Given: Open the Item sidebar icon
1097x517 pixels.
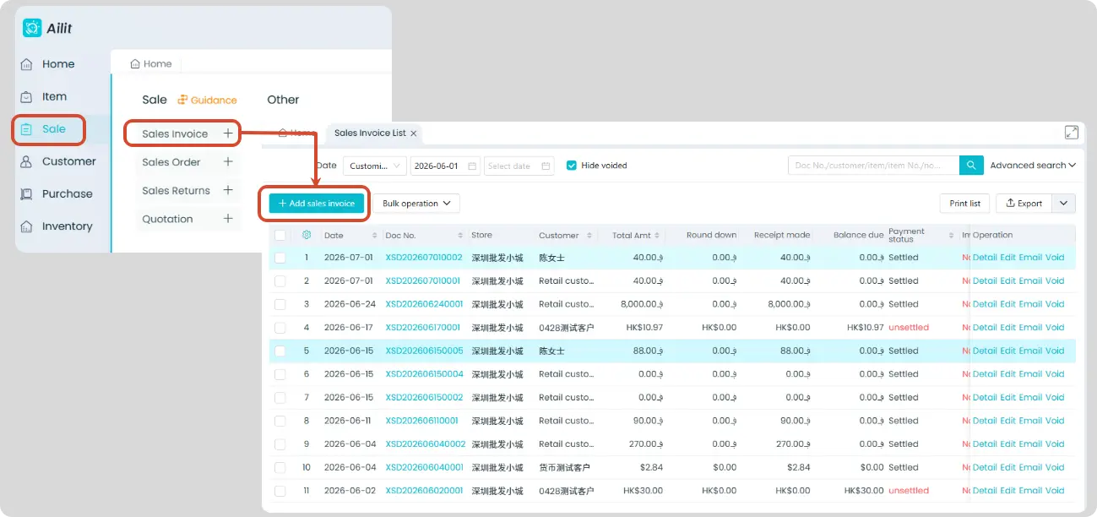Looking at the screenshot, I should [x=27, y=96].
